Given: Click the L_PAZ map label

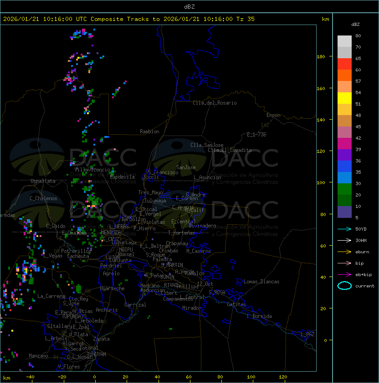Looking at the screenshot, I should 307,334.
